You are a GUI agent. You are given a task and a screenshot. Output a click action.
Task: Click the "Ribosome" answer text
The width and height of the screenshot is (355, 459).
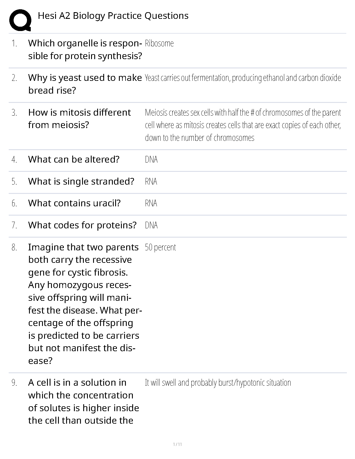point(159,43)
